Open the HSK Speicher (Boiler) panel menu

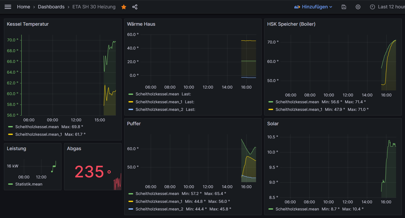point(291,24)
